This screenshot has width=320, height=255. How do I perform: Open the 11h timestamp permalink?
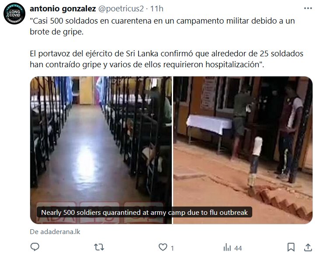pyautogui.click(x=157, y=9)
